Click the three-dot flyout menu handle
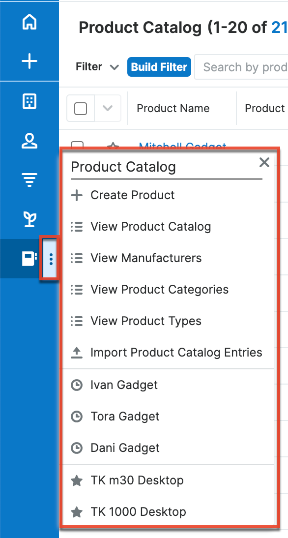Image resolution: width=288 pixels, height=538 pixels. (51, 258)
